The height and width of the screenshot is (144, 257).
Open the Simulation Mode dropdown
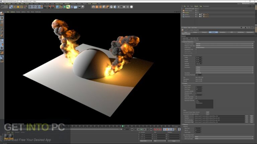[225, 44]
